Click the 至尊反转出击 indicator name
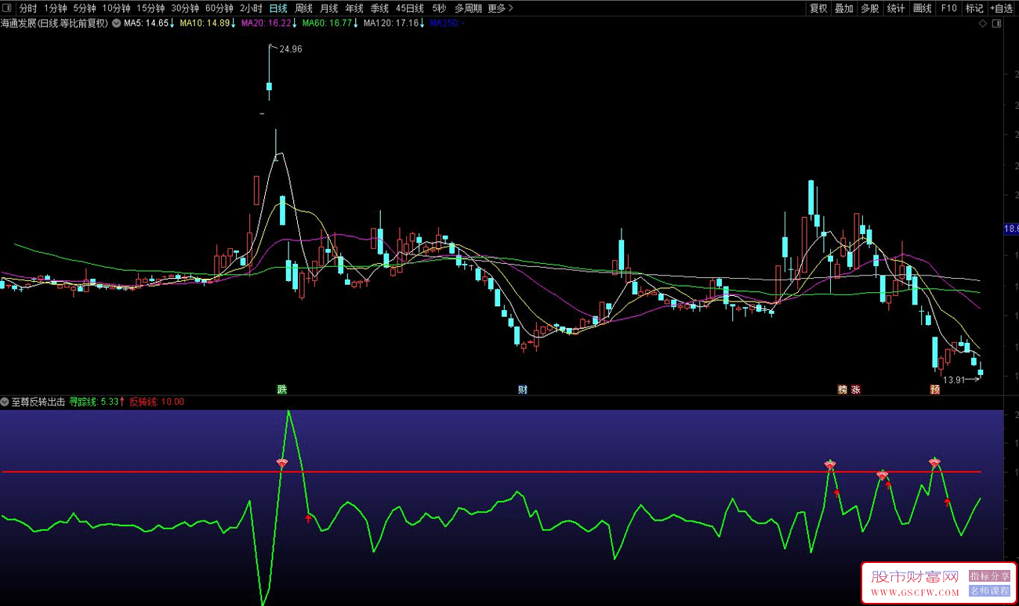The height and width of the screenshot is (606, 1019). [x=38, y=402]
